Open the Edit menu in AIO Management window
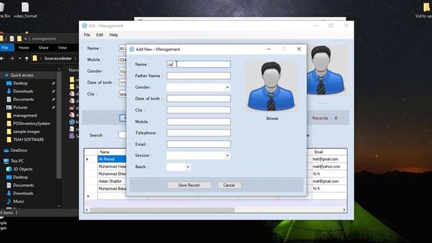 (x=99, y=35)
